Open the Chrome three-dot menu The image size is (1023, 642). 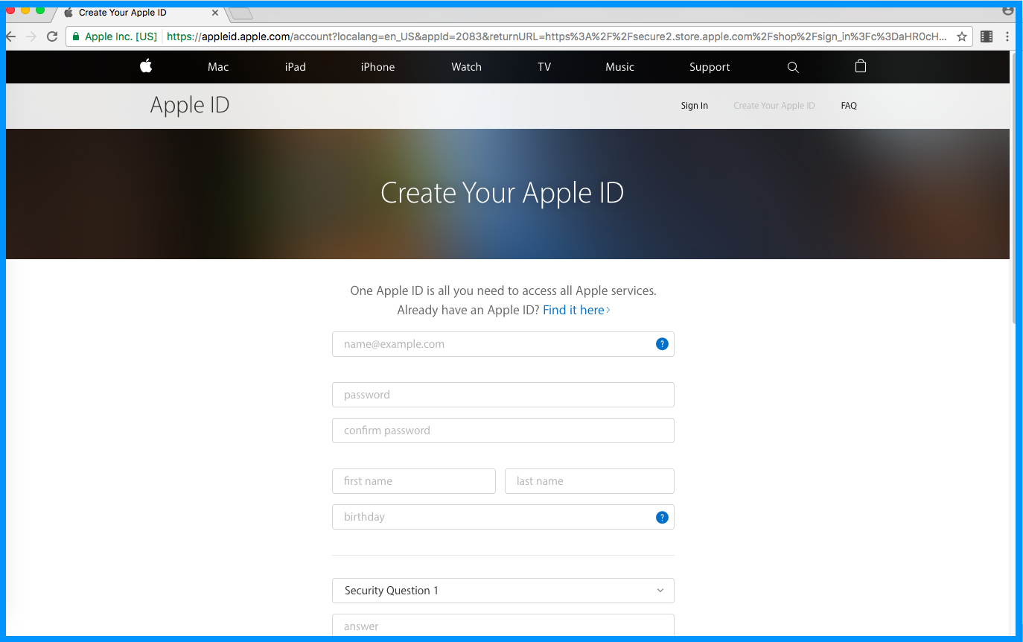click(1007, 36)
